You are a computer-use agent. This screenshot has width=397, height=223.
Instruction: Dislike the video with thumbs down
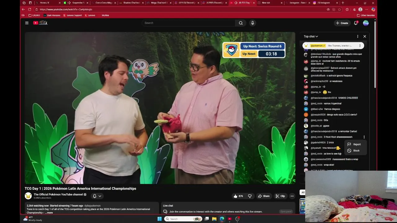pyautogui.click(x=250, y=196)
